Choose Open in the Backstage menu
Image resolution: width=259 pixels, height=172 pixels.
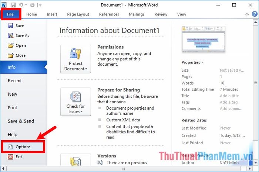pyautogui.click(x=24, y=45)
